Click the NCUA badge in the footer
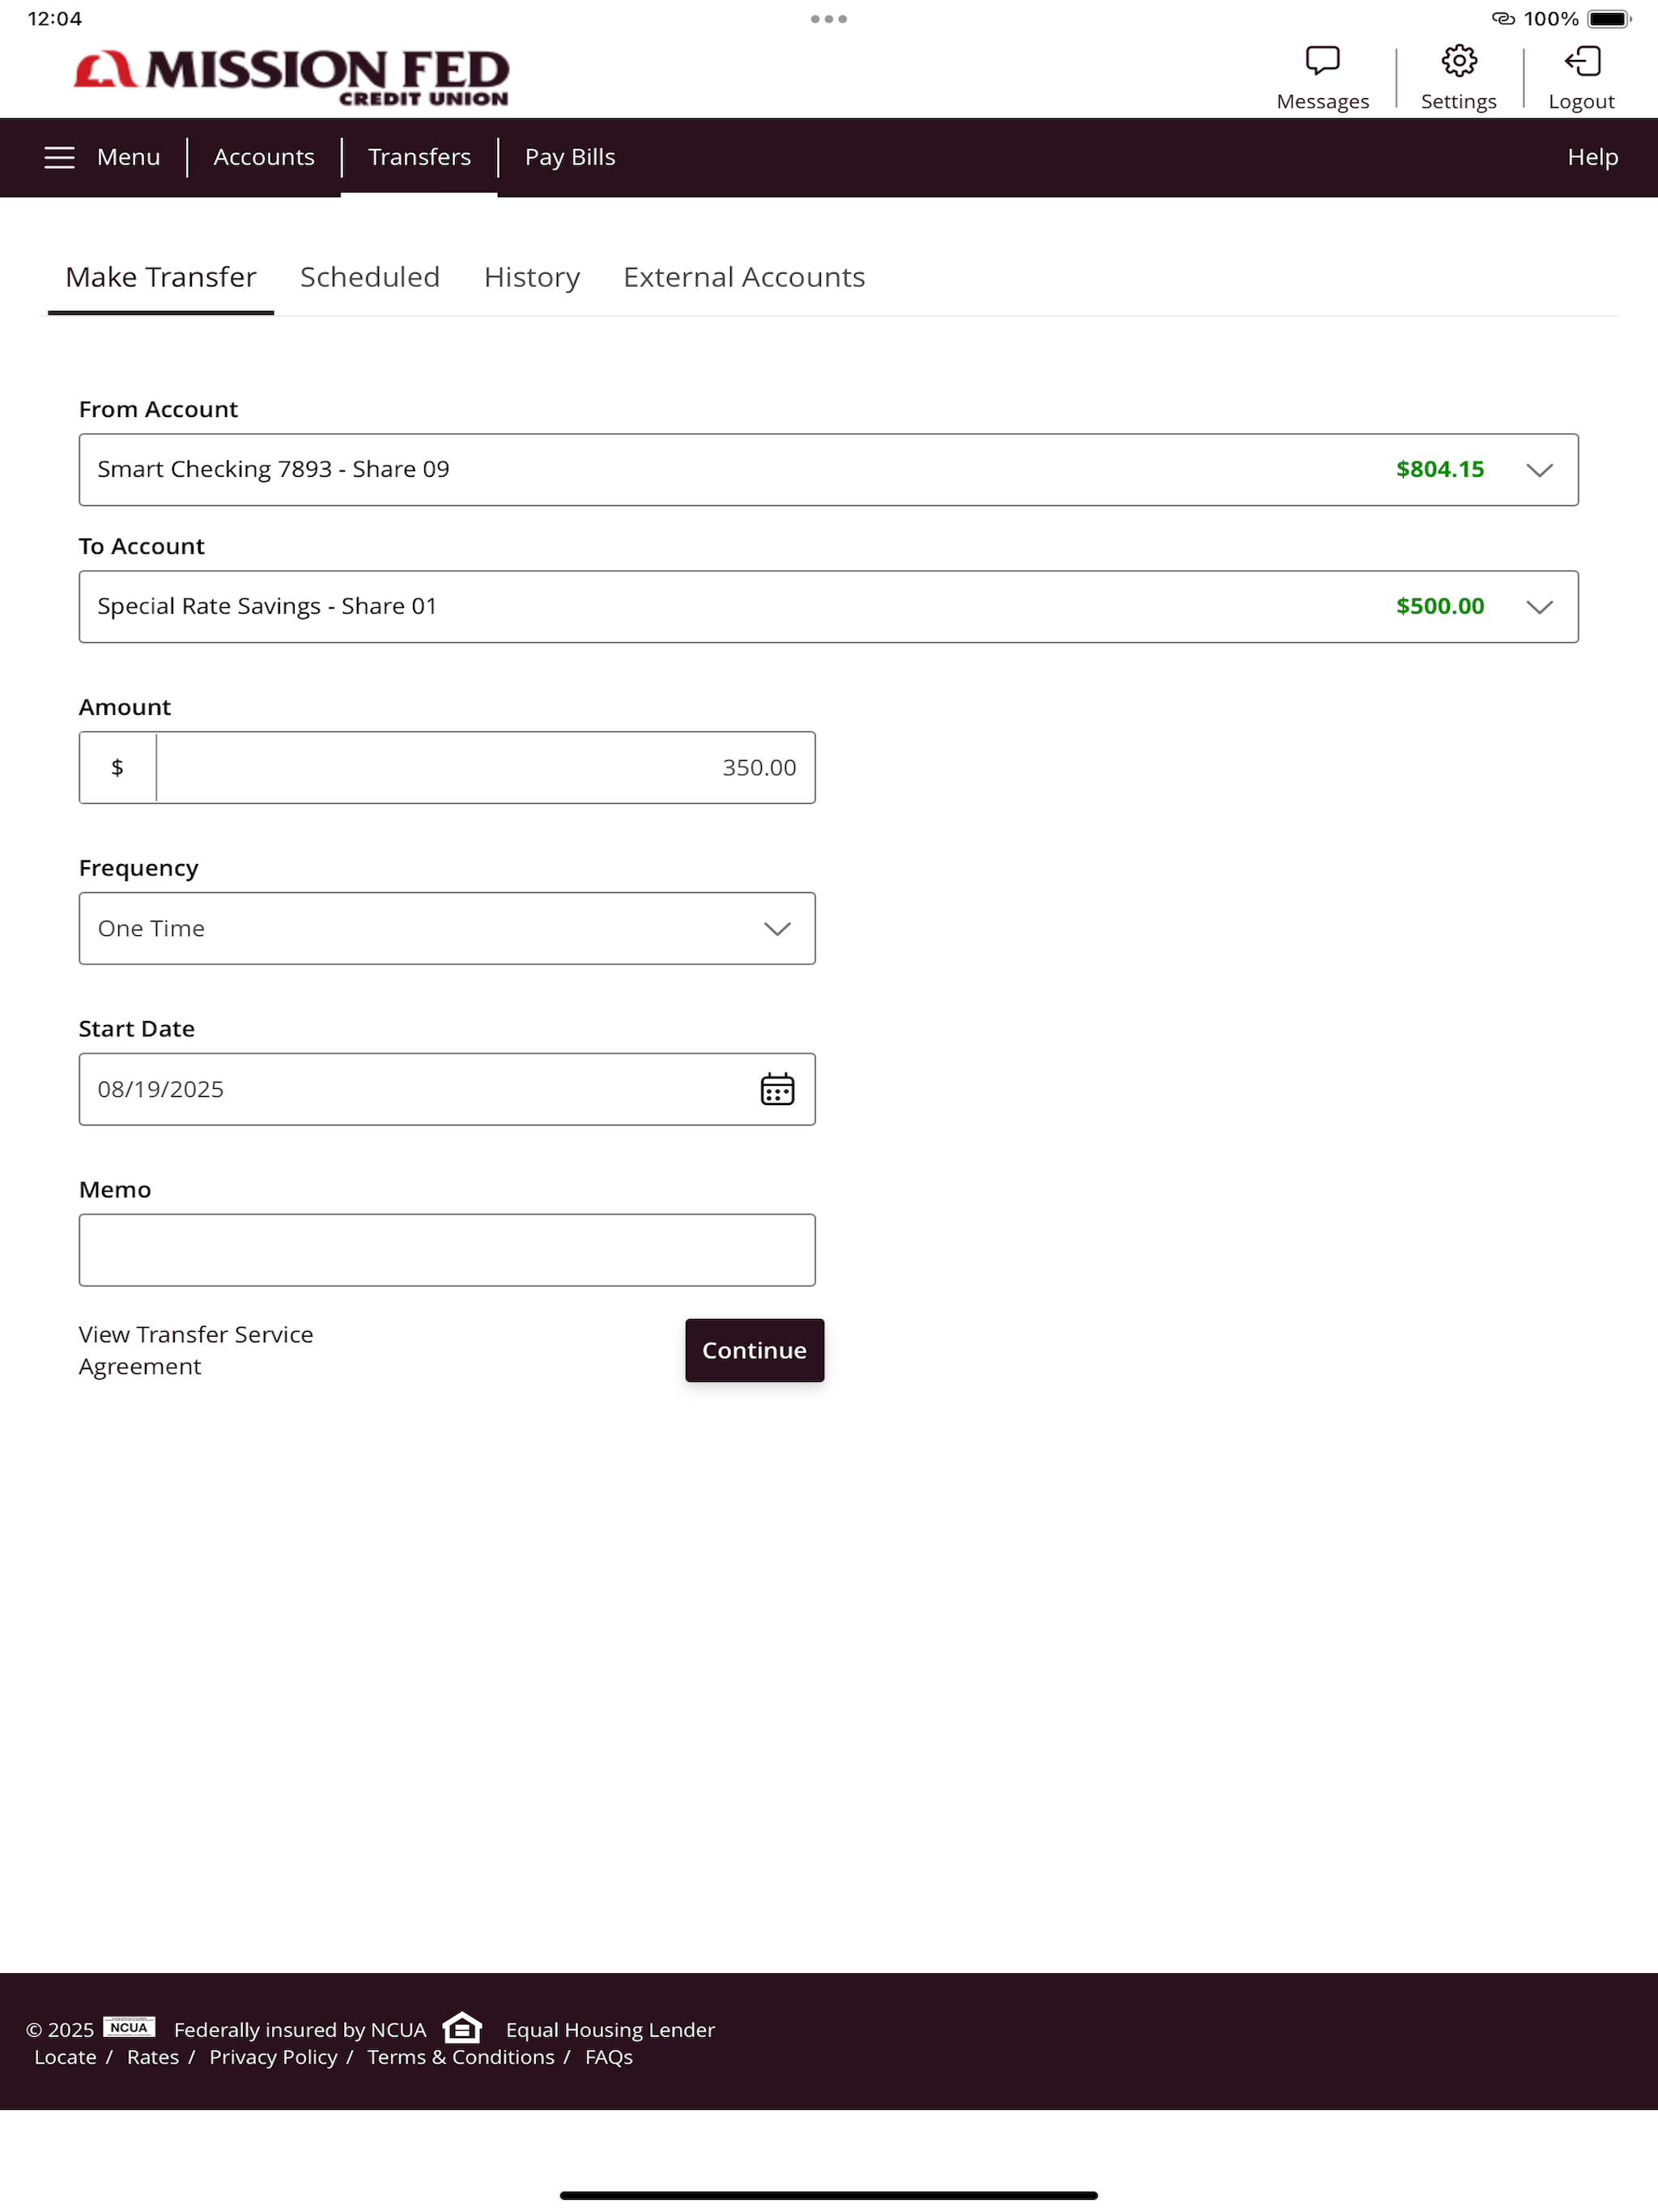Screen dimensions: 1658x2212 click(129, 2027)
